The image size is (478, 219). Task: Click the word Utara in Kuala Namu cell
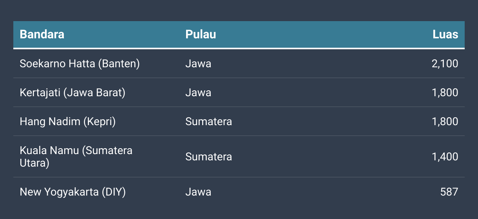(x=34, y=163)
